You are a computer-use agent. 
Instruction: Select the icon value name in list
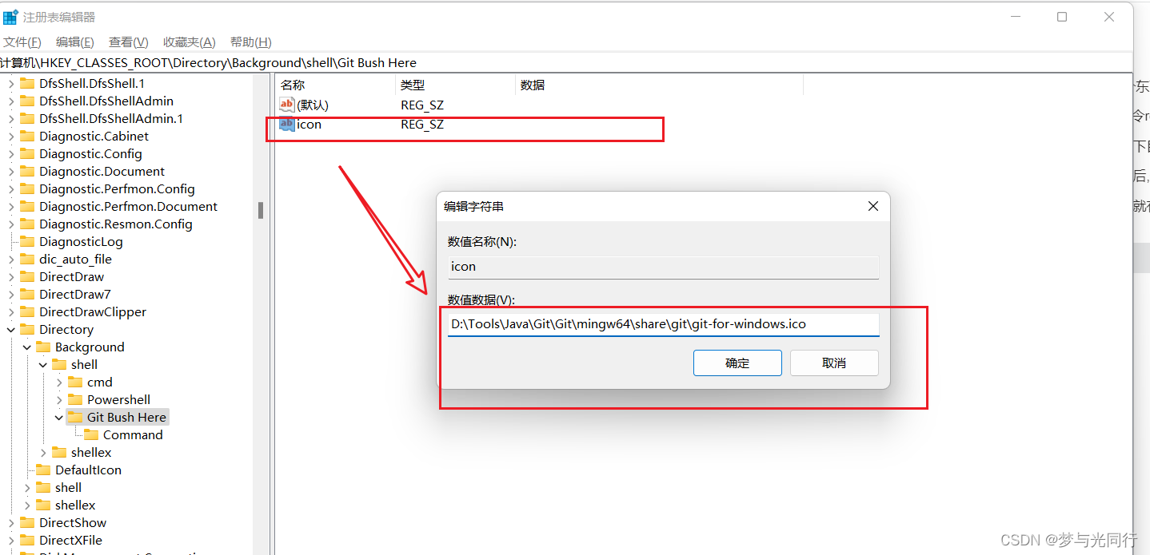click(309, 125)
